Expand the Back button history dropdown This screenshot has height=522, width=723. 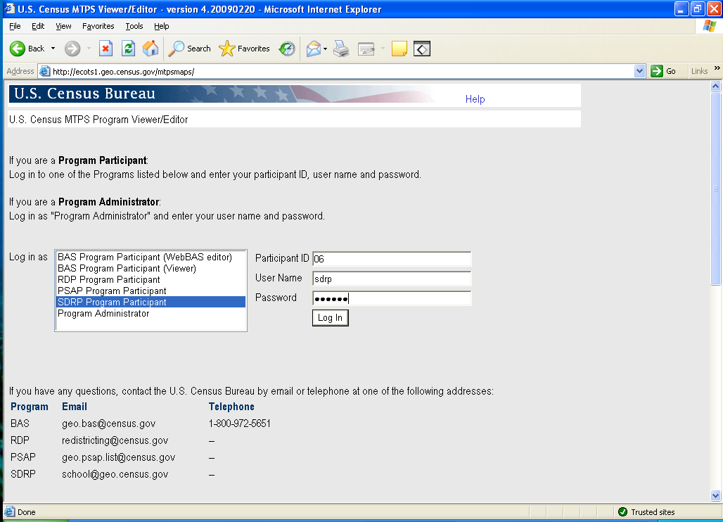[x=53, y=49]
